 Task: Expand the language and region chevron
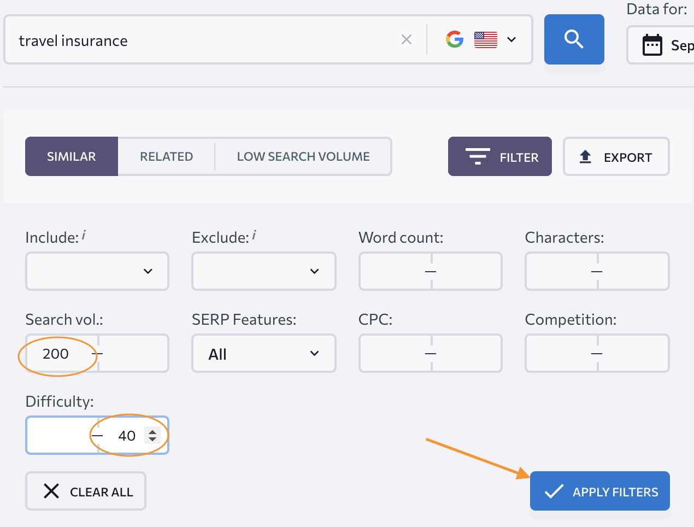(x=511, y=39)
